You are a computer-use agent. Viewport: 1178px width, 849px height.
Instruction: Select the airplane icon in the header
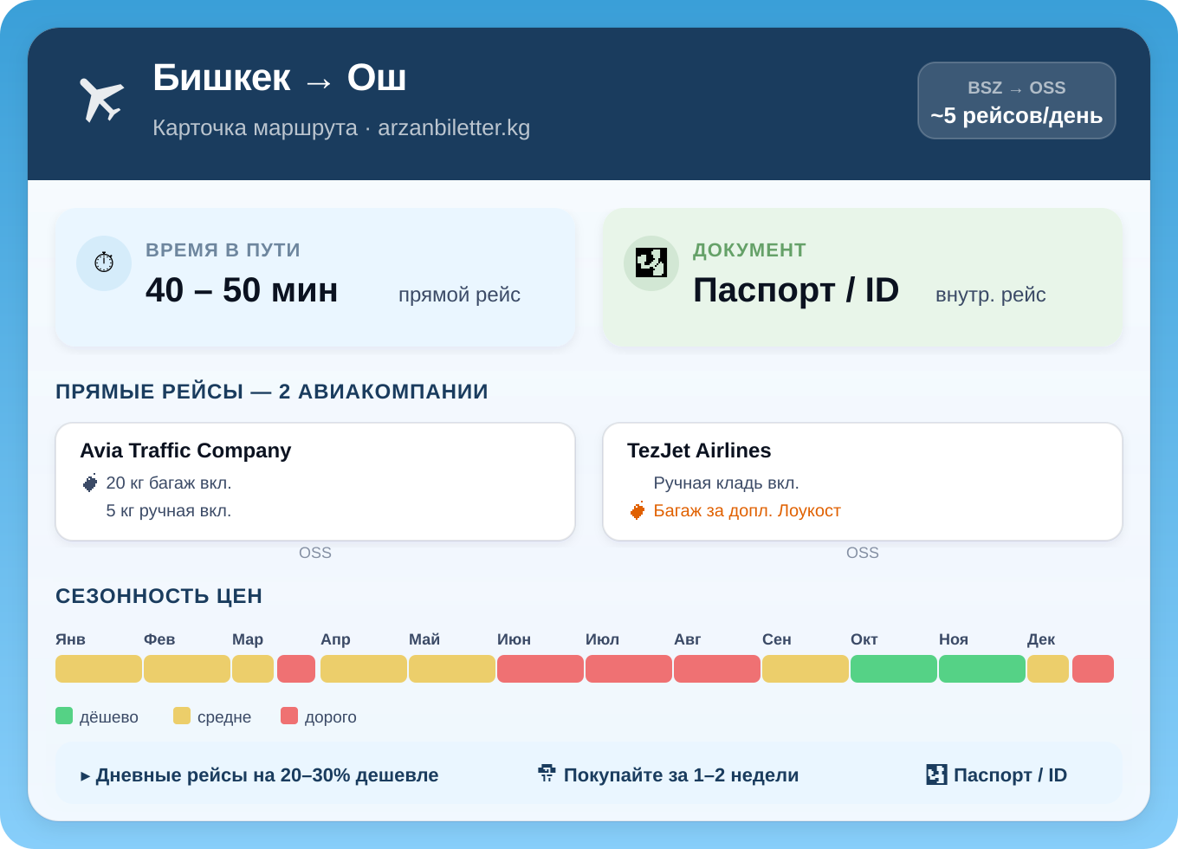point(101,98)
